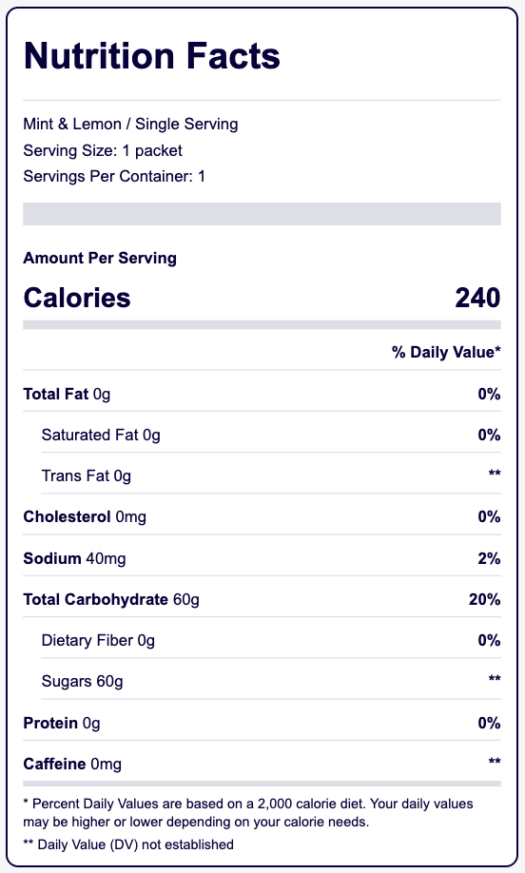Select the Total Carbohydrate 60g row
Image resolution: width=525 pixels, height=873 pixels.
click(262, 599)
